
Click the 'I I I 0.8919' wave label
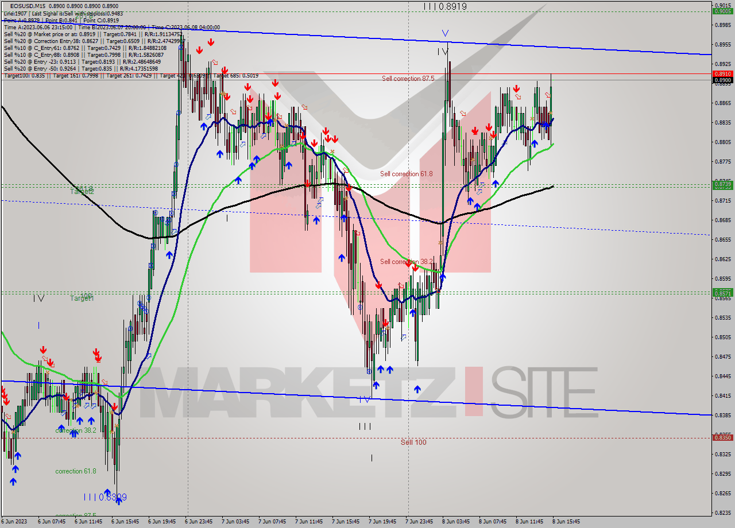(x=445, y=6)
